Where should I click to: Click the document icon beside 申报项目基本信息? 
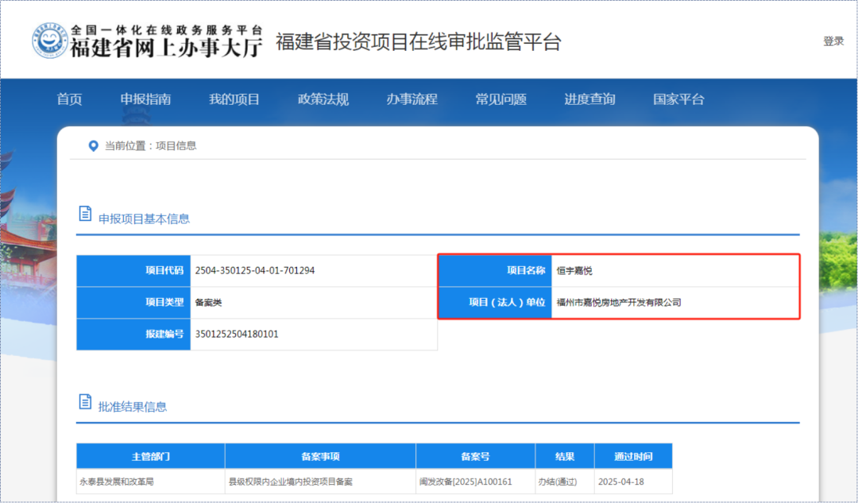tap(85, 212)
